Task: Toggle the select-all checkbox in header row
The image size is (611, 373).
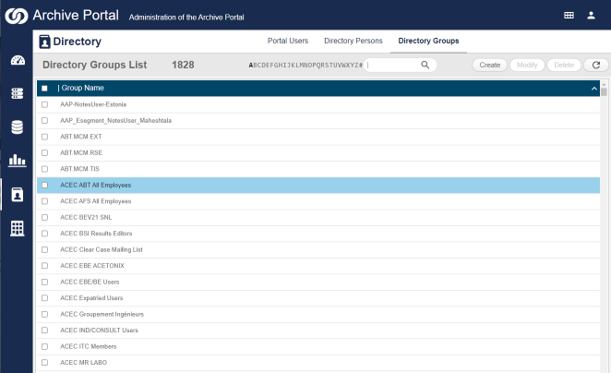Action: [44, 89]
